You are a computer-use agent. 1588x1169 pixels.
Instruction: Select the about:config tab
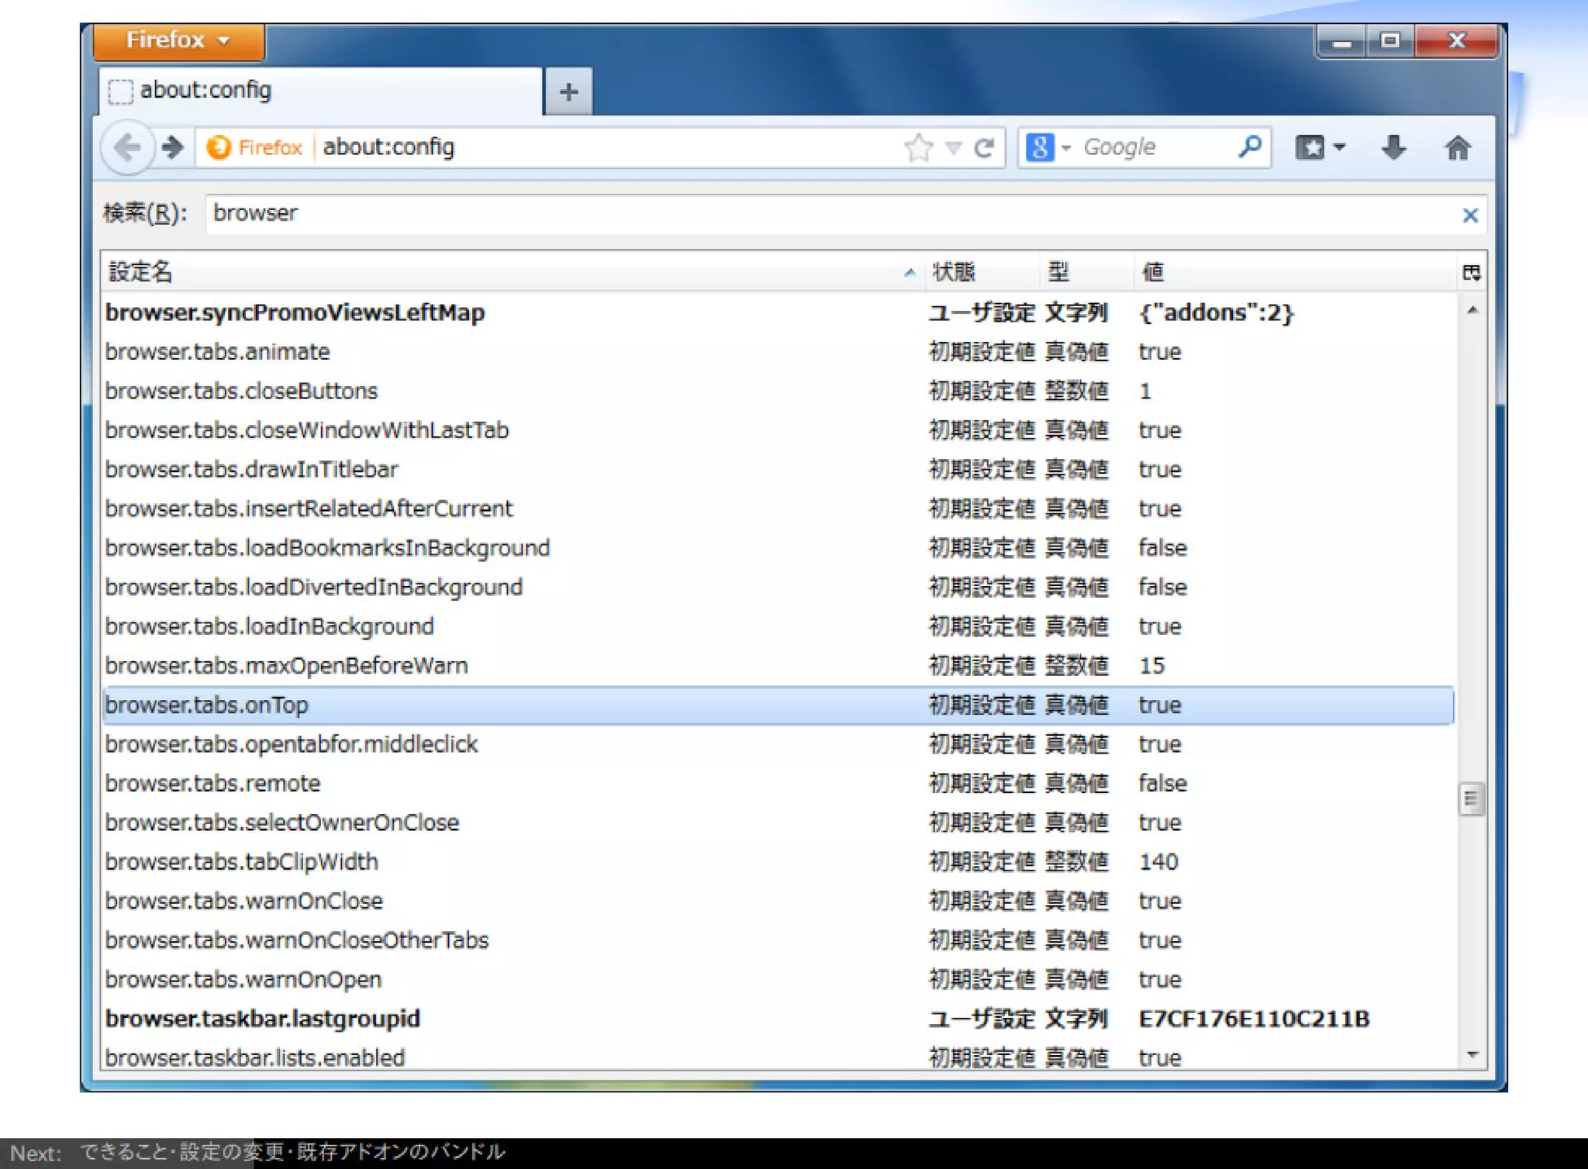(321, 91)
